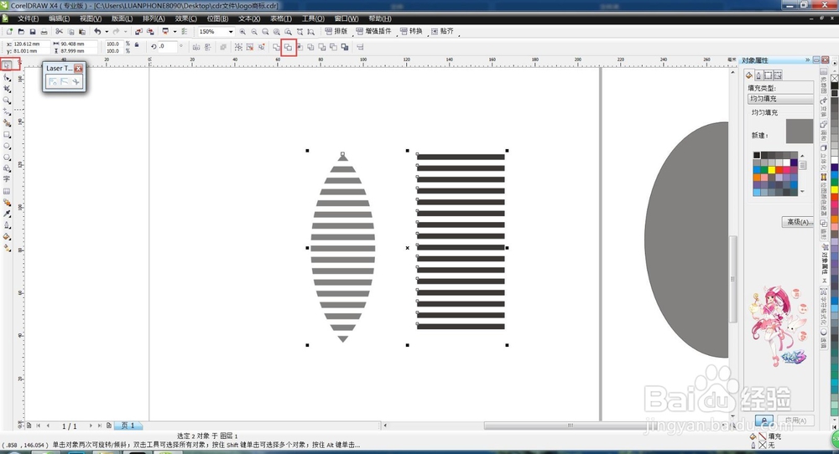
Task: Switch to the Fill tab in docker
Action: [749, 75]
